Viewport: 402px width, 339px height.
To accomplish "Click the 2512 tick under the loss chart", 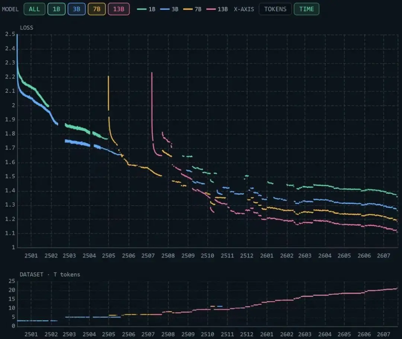I will tap(247, 256).
